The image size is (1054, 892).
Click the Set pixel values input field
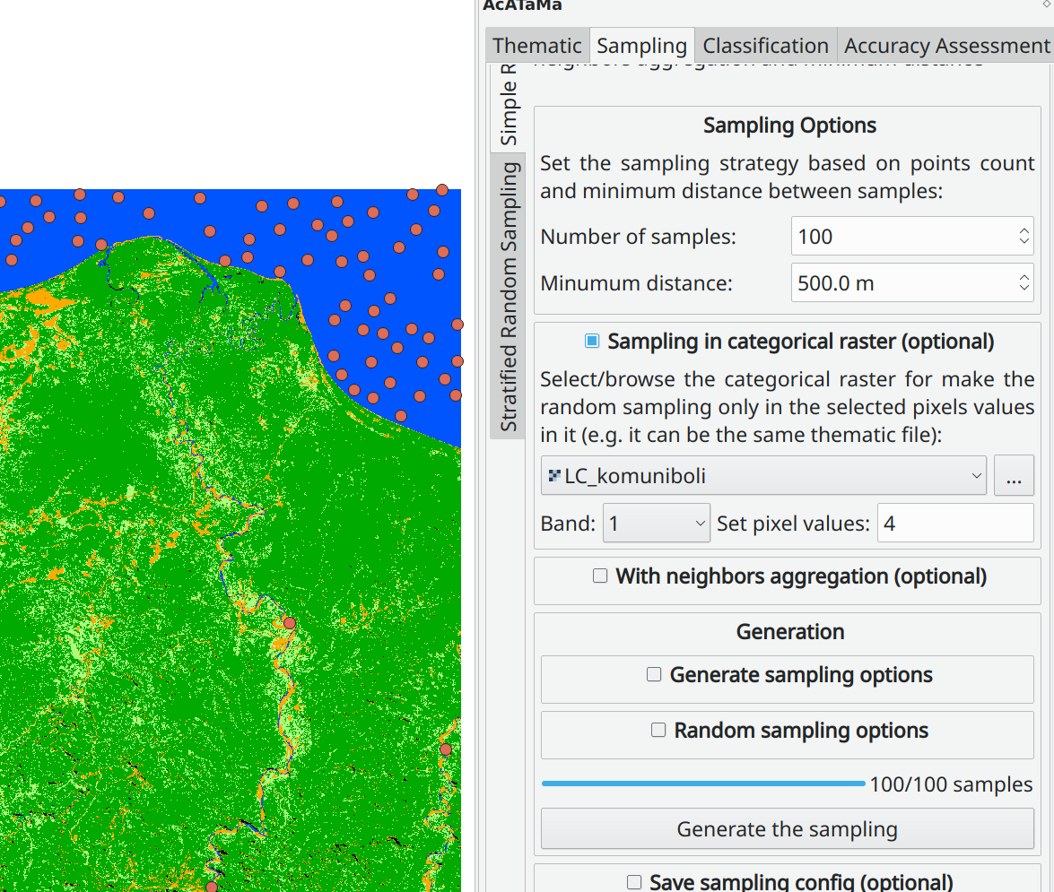pyautogui.click(x=955, y=523)
